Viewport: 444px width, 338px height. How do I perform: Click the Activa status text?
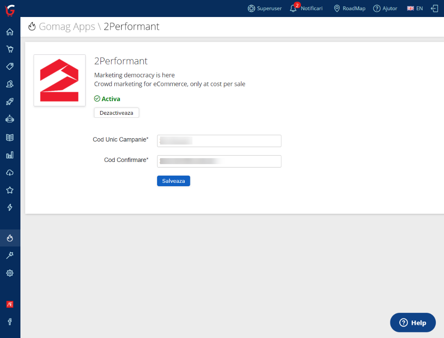(111, 99)
